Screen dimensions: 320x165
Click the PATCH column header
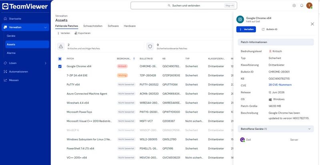(x=70, y=58)
